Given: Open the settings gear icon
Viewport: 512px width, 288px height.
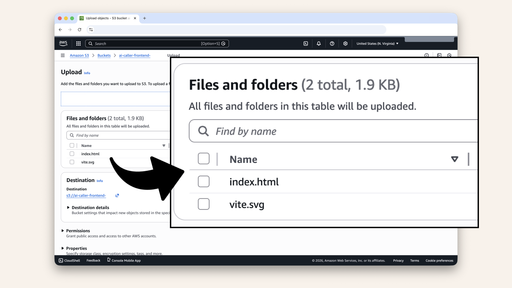Looking at the screenshot, I should 345,43.
